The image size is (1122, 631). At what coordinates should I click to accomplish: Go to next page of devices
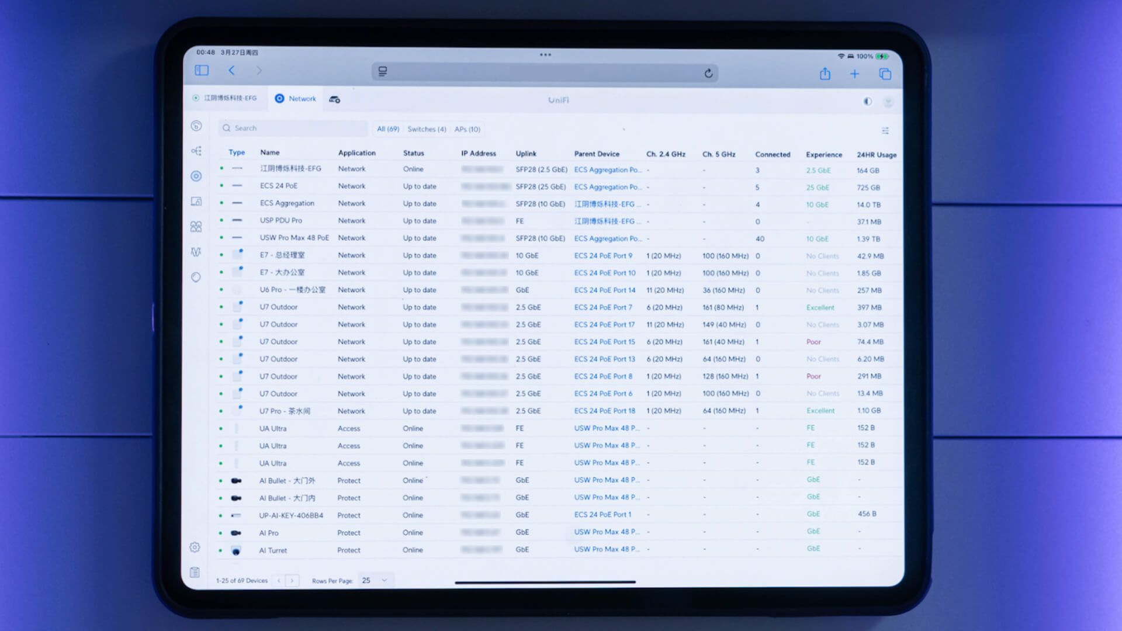pos(292,581)
